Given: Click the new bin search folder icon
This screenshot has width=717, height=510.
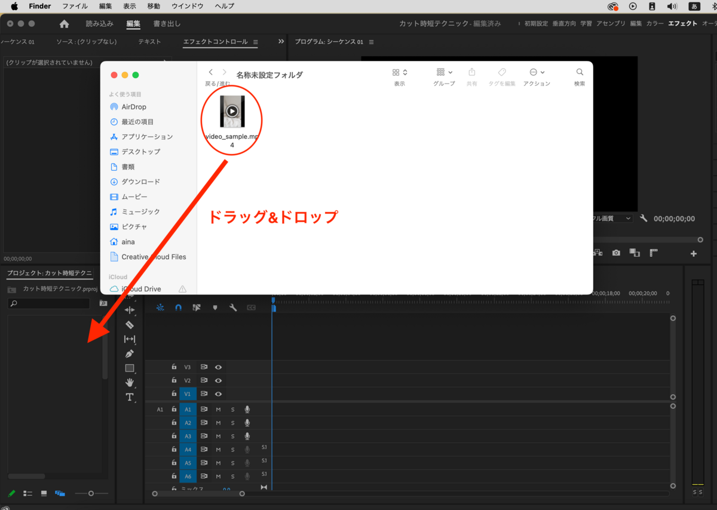Looking at the screenshot, I should 103,303.
